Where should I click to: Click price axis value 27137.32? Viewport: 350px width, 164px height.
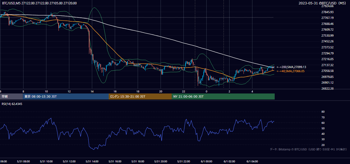click(x=327, y=65)
